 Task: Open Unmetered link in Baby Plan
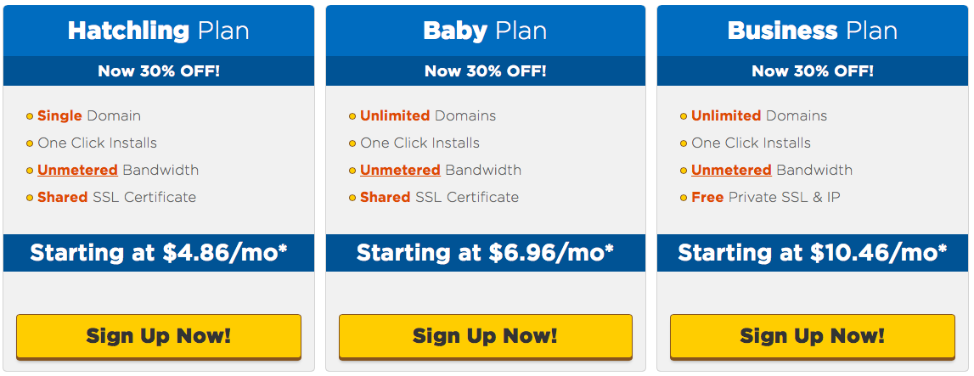click(x=400, y=170)
